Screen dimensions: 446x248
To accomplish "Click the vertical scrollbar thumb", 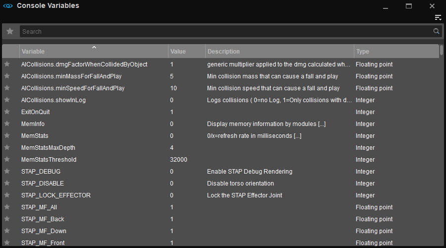I will [442, 50].
